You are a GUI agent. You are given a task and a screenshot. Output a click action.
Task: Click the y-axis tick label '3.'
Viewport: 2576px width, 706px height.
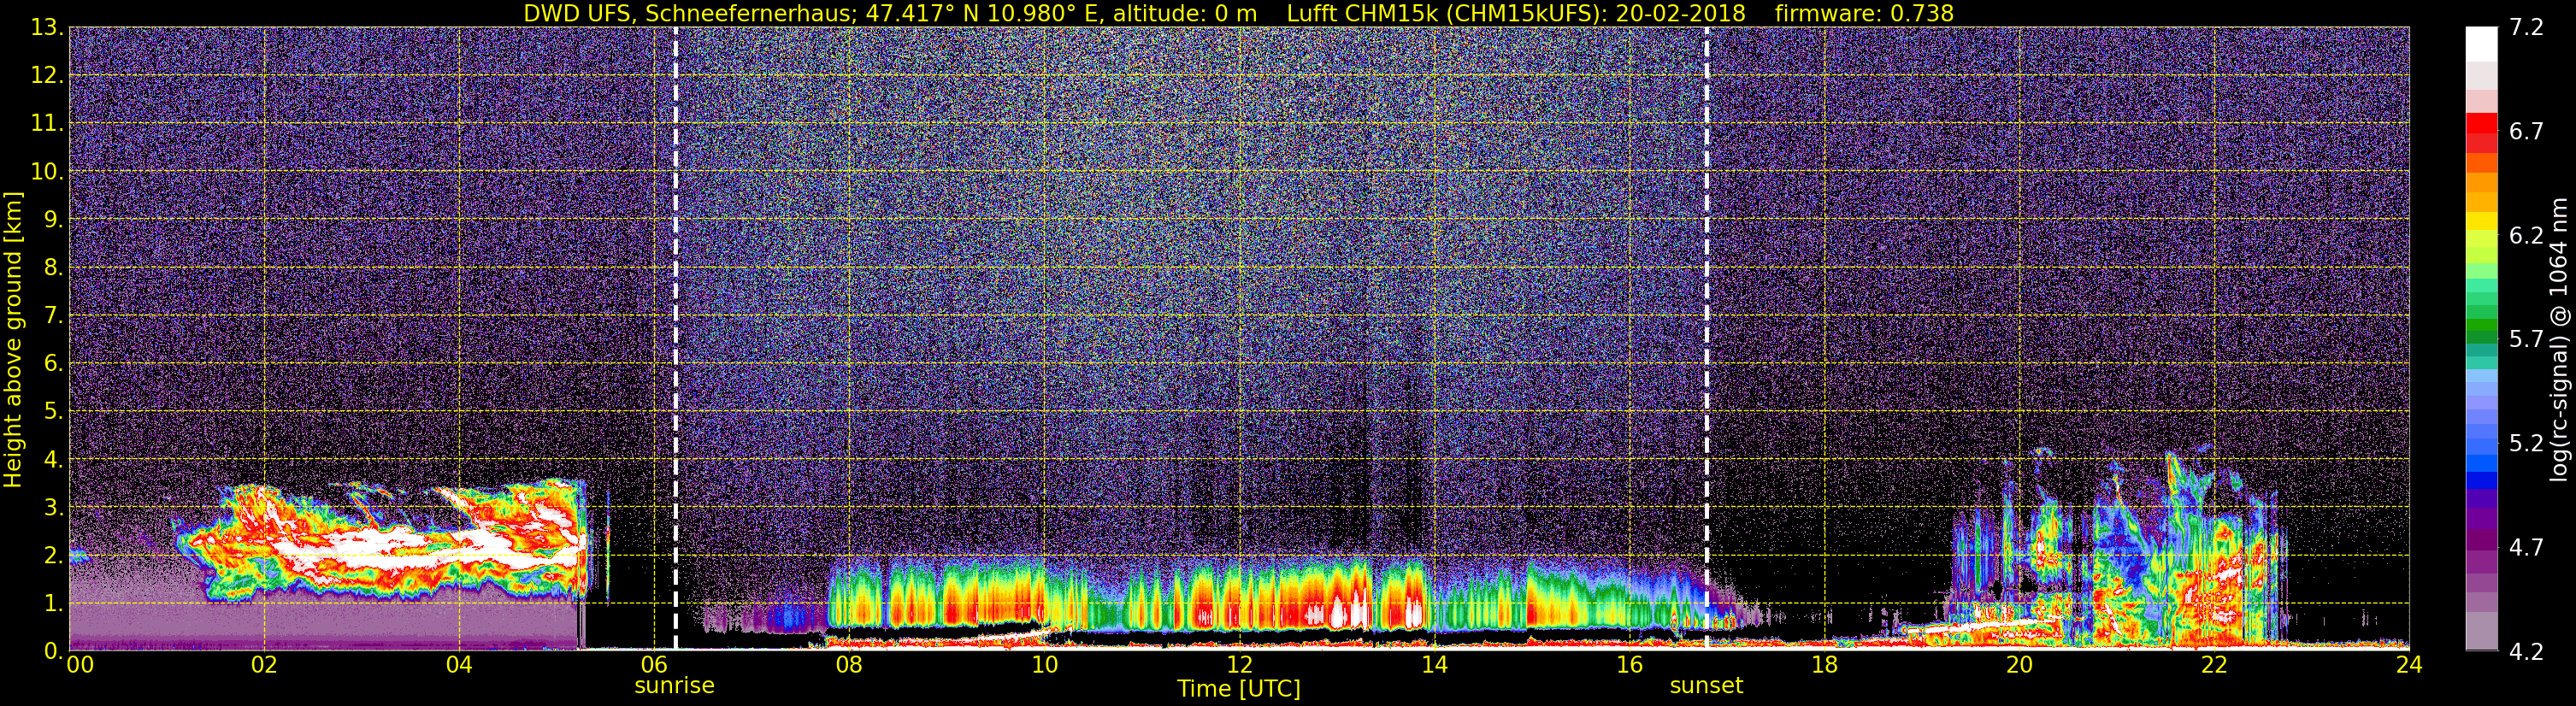54,508
